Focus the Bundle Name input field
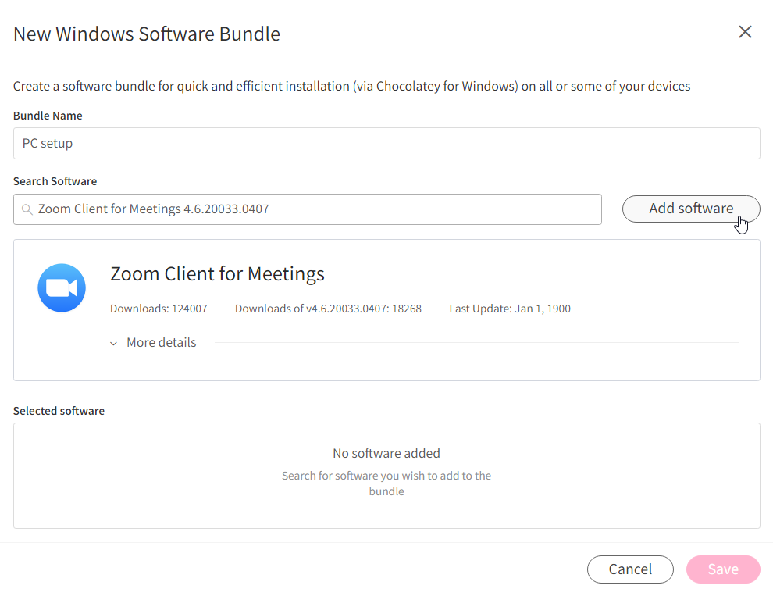 click(386, 143)
